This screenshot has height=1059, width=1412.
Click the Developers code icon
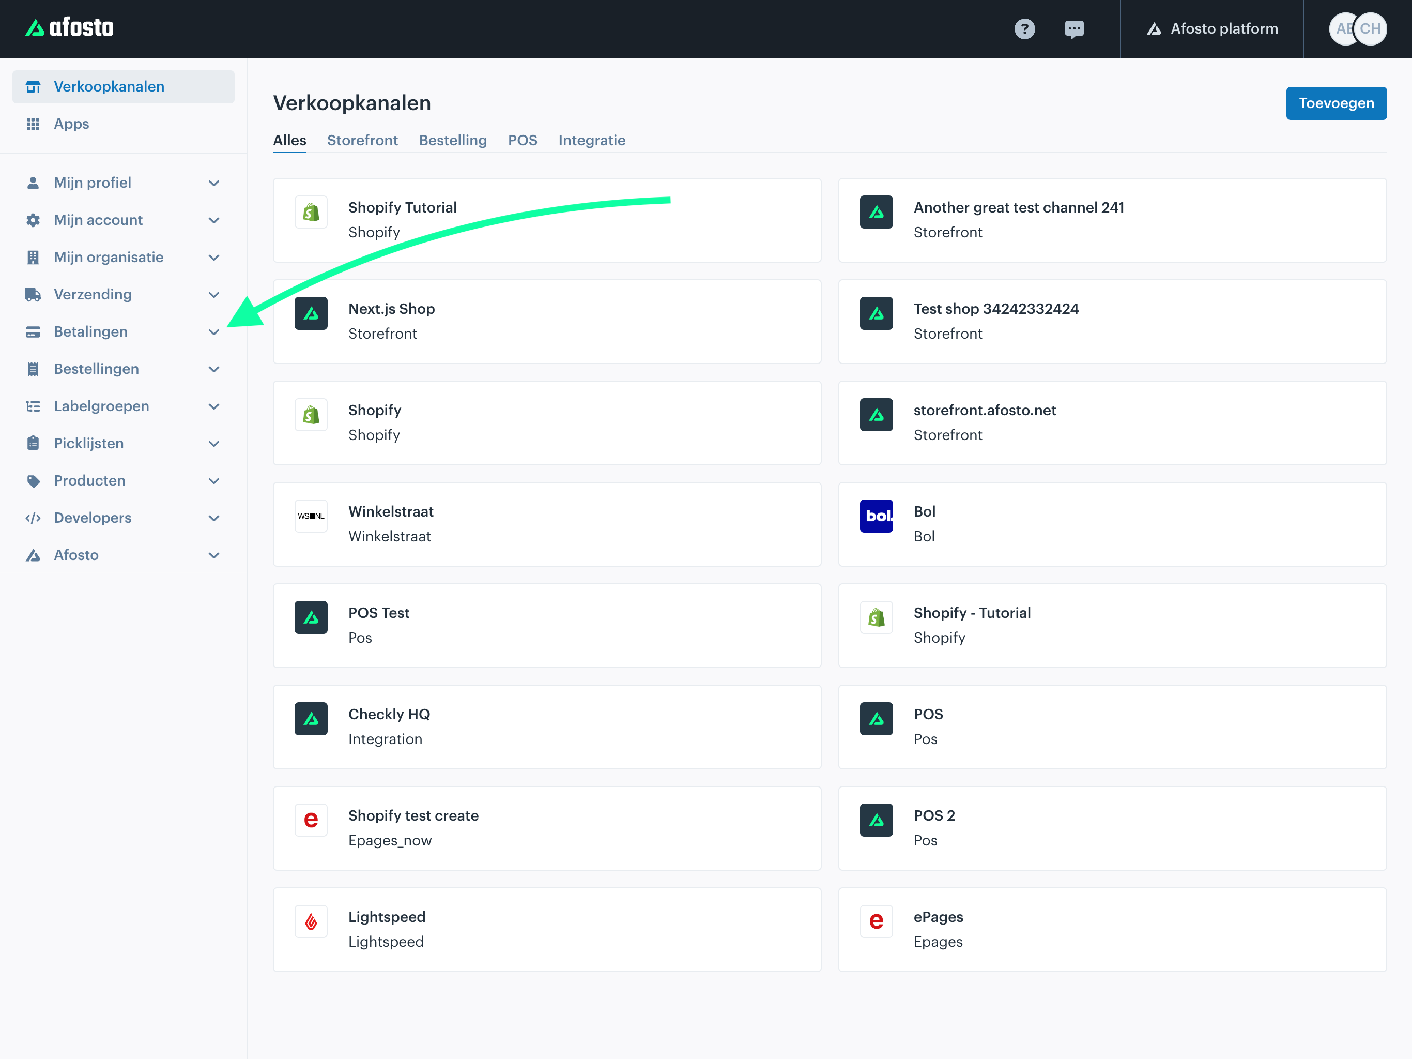33,518
